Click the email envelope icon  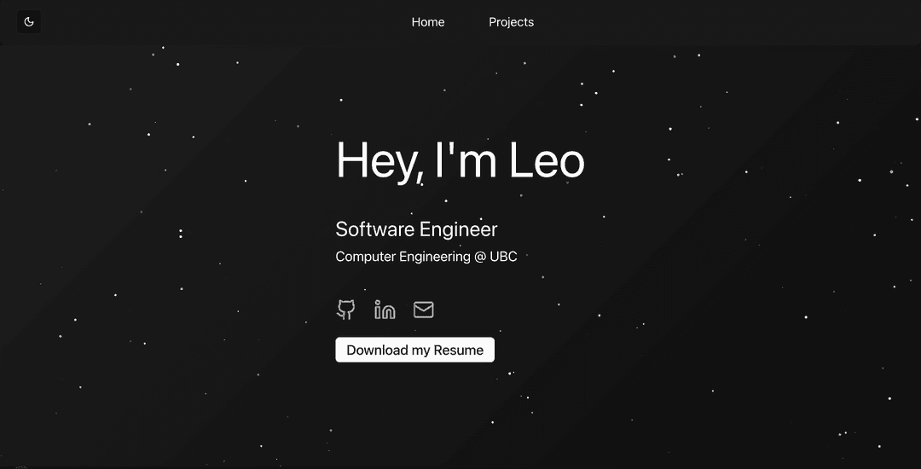click(424, 310)
